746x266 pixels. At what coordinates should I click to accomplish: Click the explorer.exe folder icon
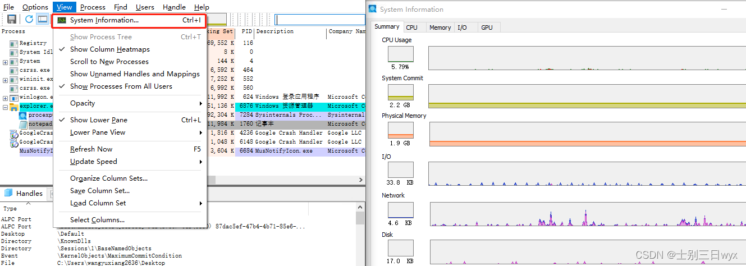pos(14,106)
